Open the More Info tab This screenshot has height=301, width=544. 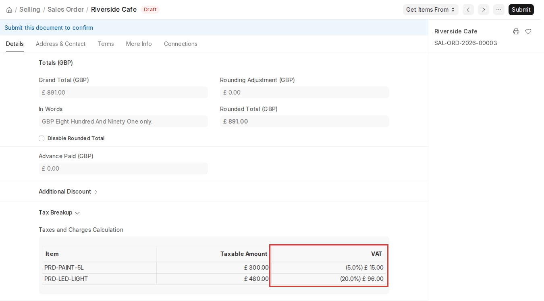click(x=139, y=44)
